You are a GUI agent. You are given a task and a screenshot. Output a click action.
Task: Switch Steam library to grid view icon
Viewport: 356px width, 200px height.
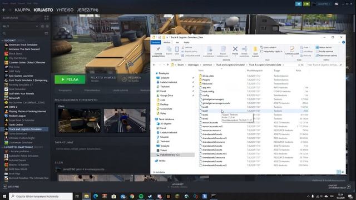tap(47, 18)
